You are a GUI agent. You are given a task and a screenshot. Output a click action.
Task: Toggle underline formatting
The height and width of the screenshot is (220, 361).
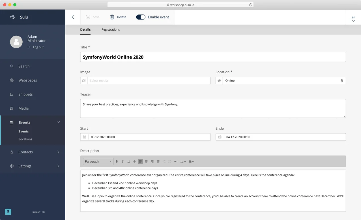pos(128,161)
